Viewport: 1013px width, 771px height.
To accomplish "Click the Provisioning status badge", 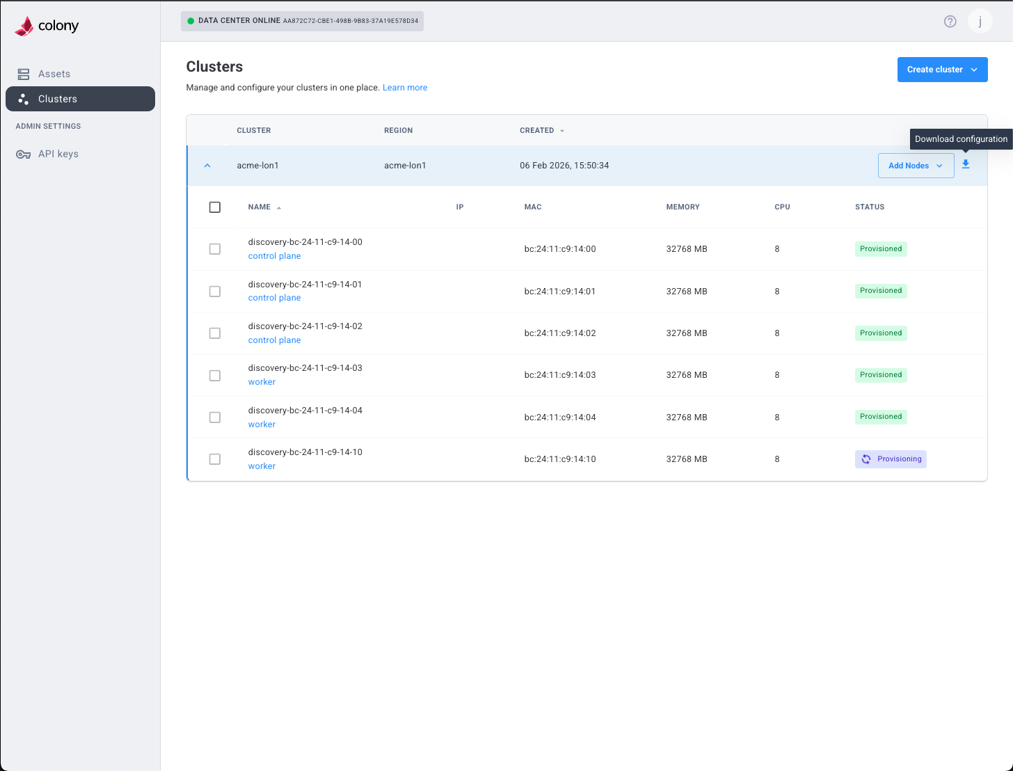I will click(891, 459).
